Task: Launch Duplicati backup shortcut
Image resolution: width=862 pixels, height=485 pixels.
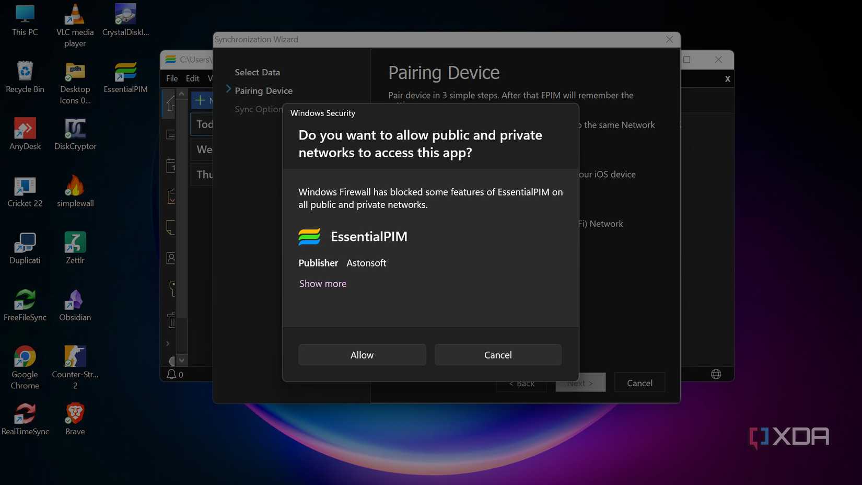Action: 25,249
